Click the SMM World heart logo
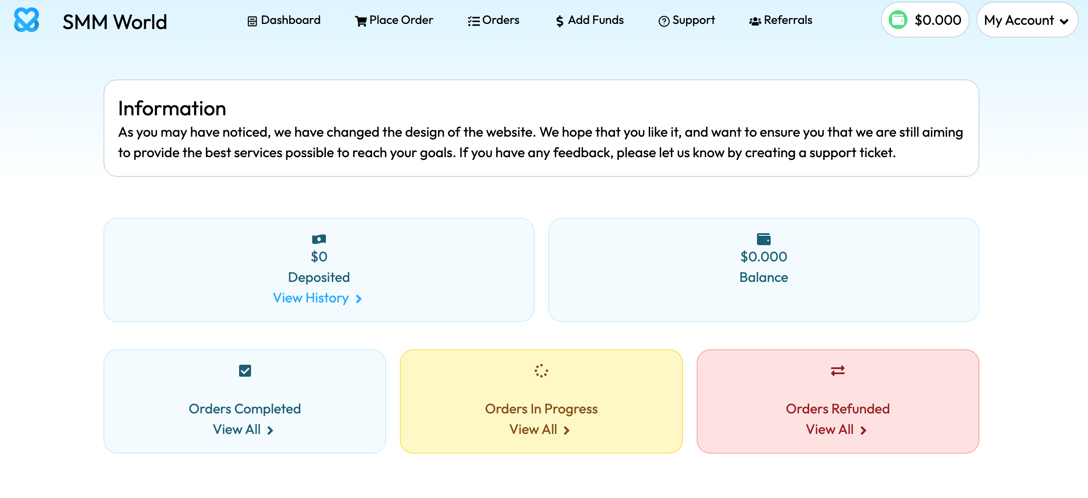This screenshot has height=498, width=1088. (27, 20)
